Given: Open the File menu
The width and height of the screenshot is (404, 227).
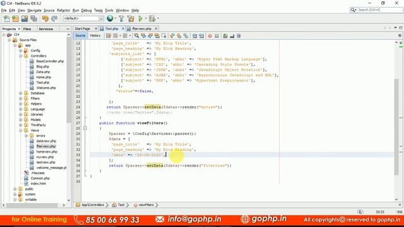Looking at the screenshot, I should [4, 10].
